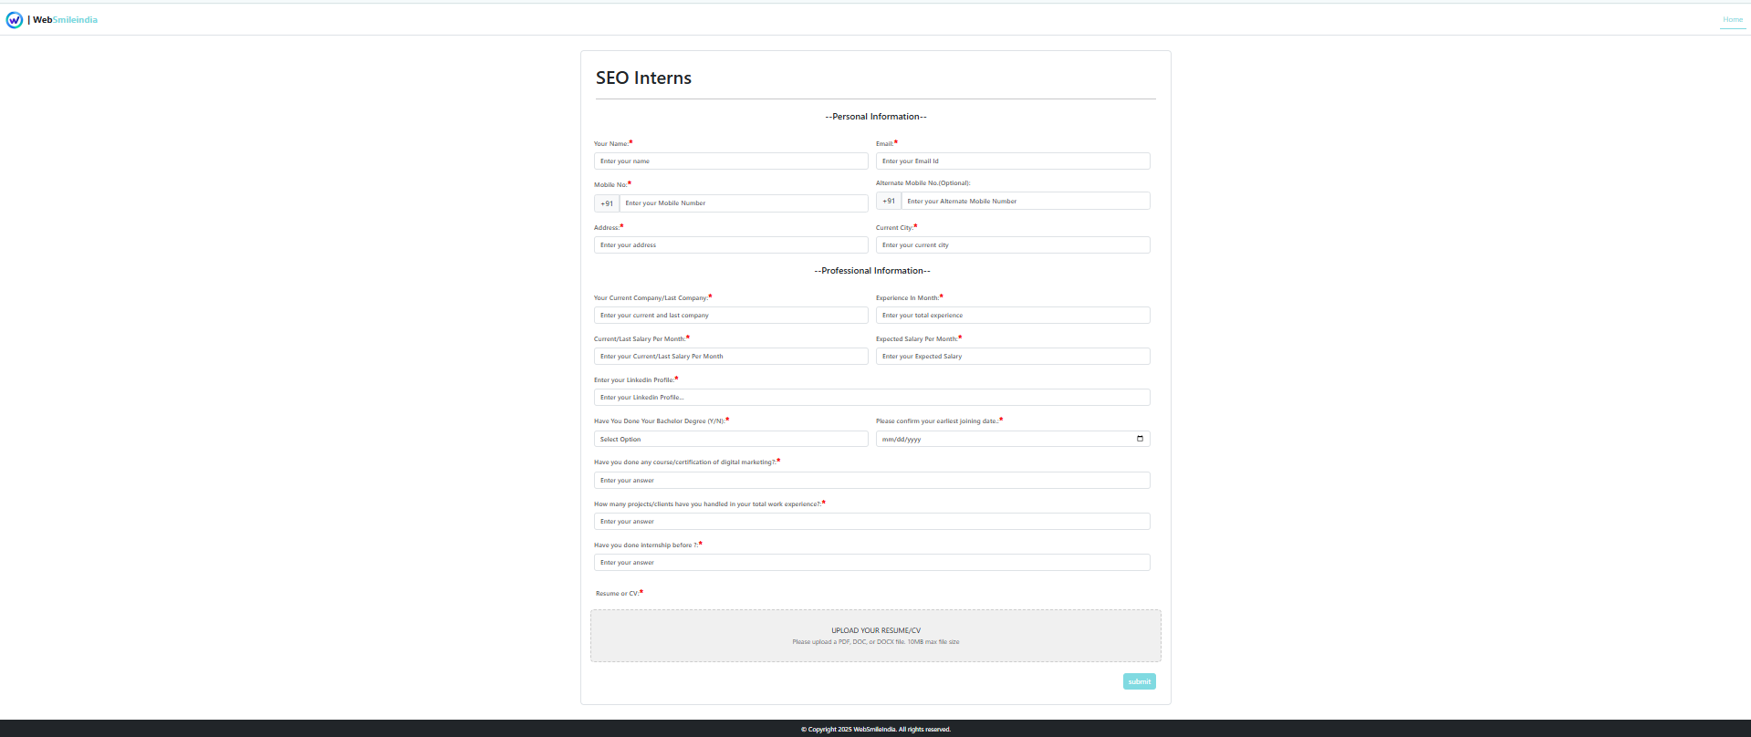Select the Mobile Number text box
This screenshot has height=737, width=1751.
[743, 203]
